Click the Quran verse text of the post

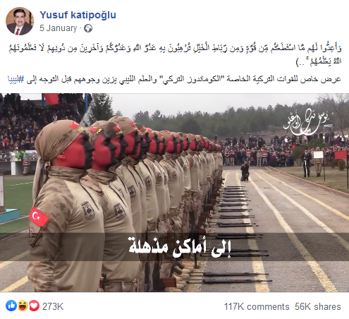pyautogui.click(x=175, y=54)
